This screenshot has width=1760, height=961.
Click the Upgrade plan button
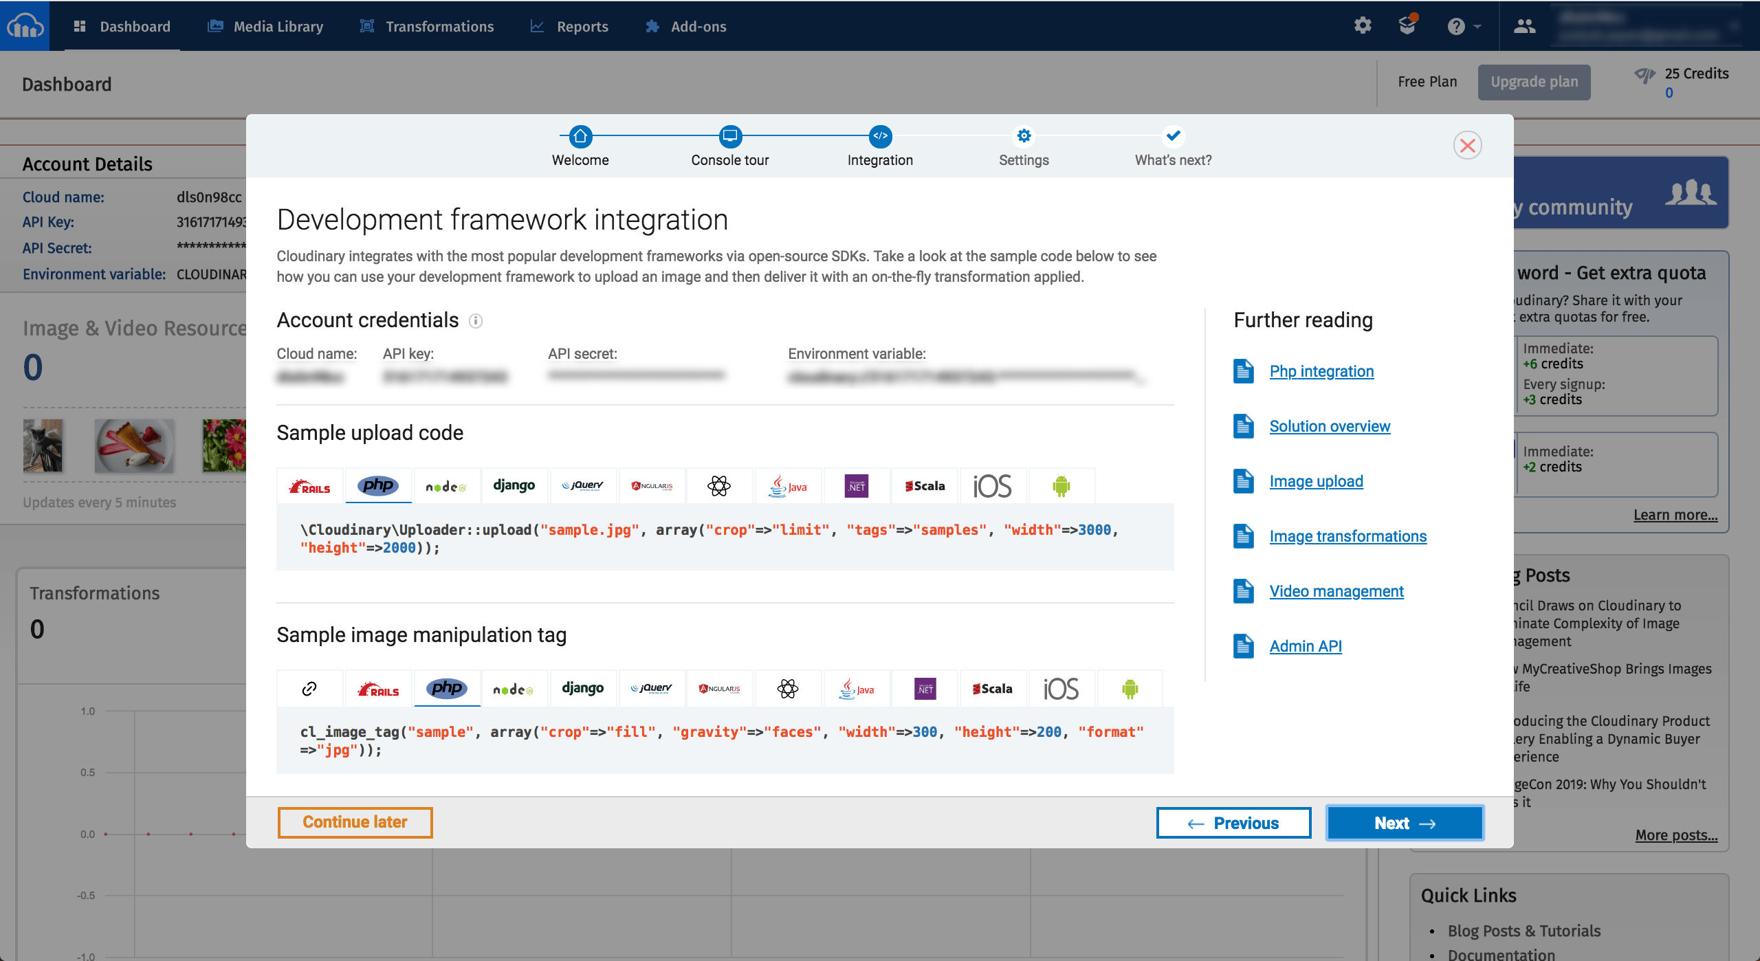point(1534,80)
